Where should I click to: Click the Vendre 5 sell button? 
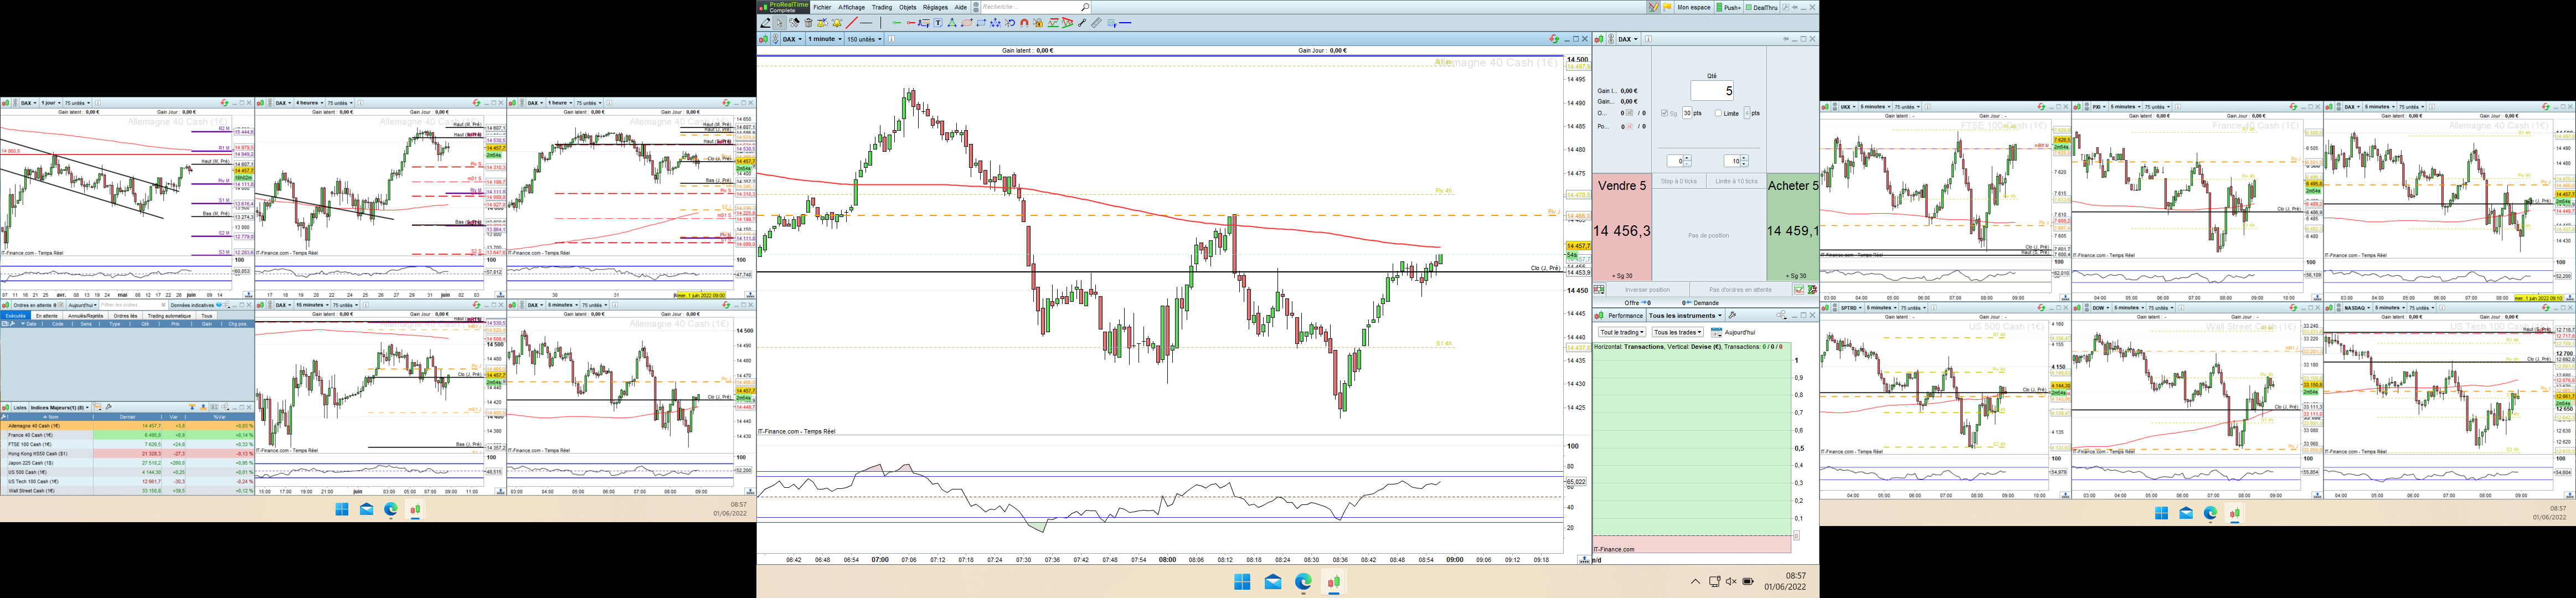(1621, 230)
